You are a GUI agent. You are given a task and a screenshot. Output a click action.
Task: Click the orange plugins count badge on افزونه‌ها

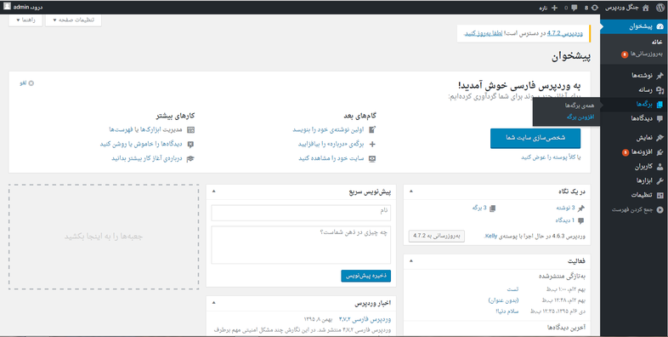point(625,152)
